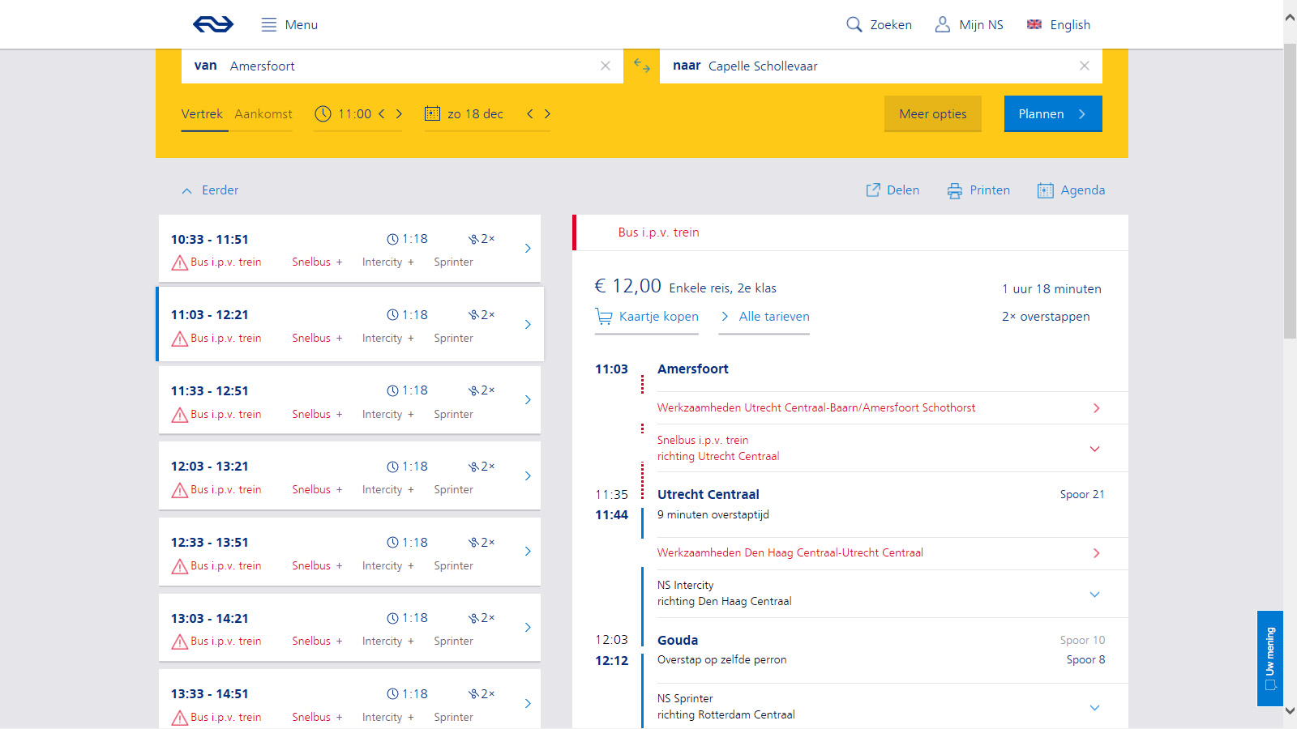Viewport: 1297px width, 729px height.
Task: Select the 10:33 - 11:51 trip
Action: [x=349, y=249]
